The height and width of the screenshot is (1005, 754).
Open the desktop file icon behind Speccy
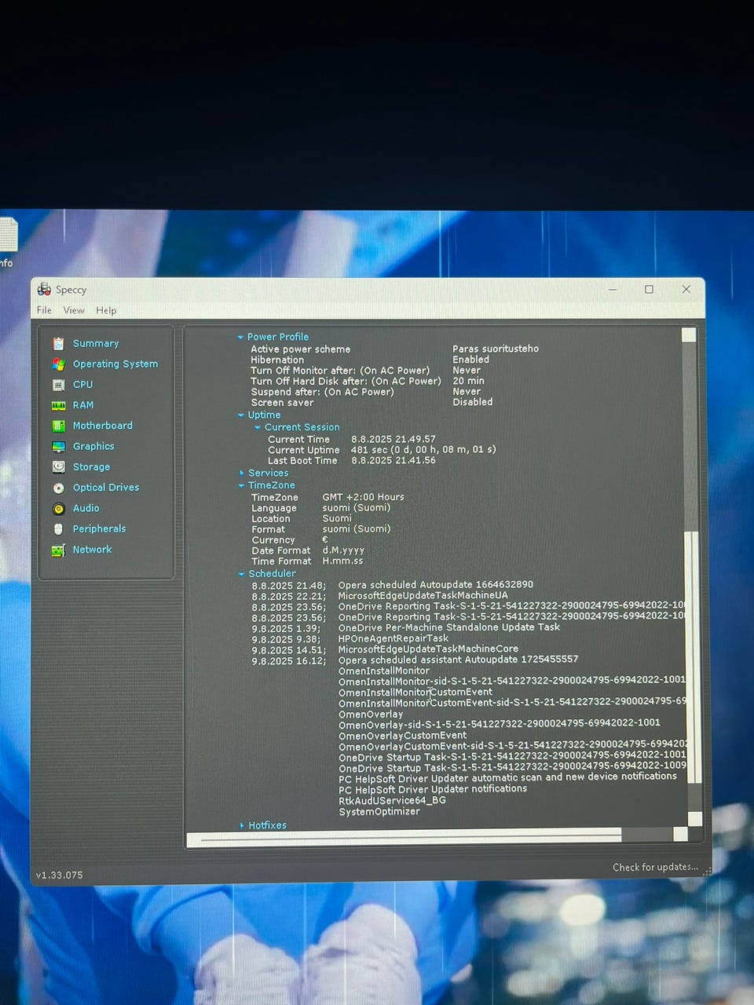coord(8,236)
